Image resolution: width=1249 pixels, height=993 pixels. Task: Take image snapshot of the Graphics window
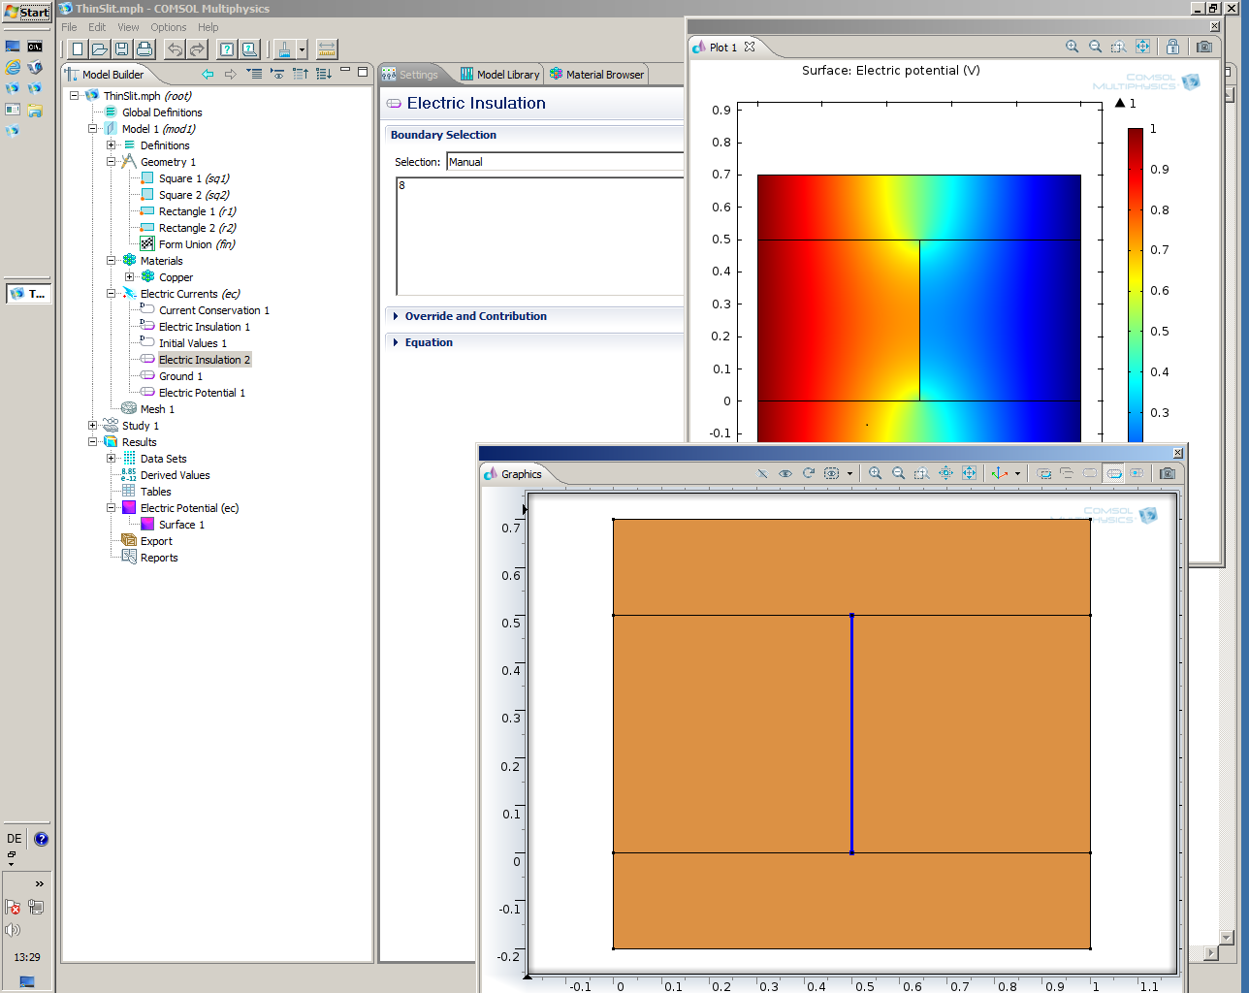(1168, 473)
